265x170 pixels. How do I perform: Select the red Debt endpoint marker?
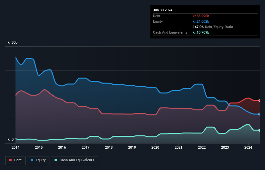pos(260,101)
